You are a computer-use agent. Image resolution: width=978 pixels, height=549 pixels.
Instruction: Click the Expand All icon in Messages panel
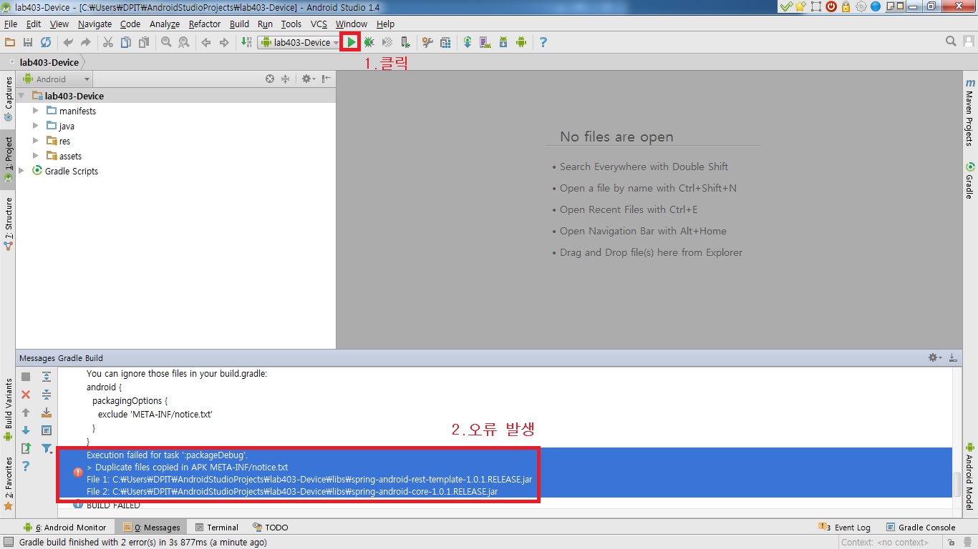click(47, 377)
